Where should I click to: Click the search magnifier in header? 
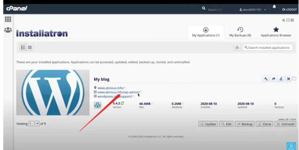204,8
